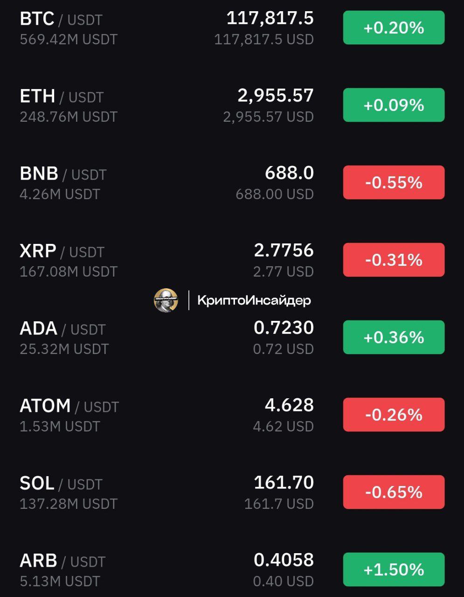Open the SOL / USDT market

232,493
